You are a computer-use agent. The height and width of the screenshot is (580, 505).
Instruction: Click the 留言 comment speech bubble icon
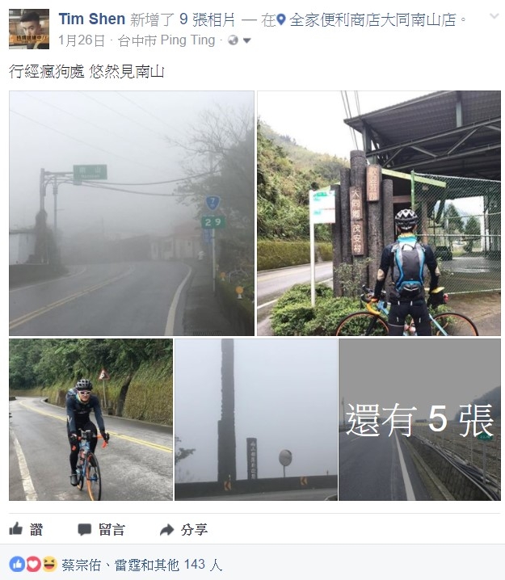point(84,530)
